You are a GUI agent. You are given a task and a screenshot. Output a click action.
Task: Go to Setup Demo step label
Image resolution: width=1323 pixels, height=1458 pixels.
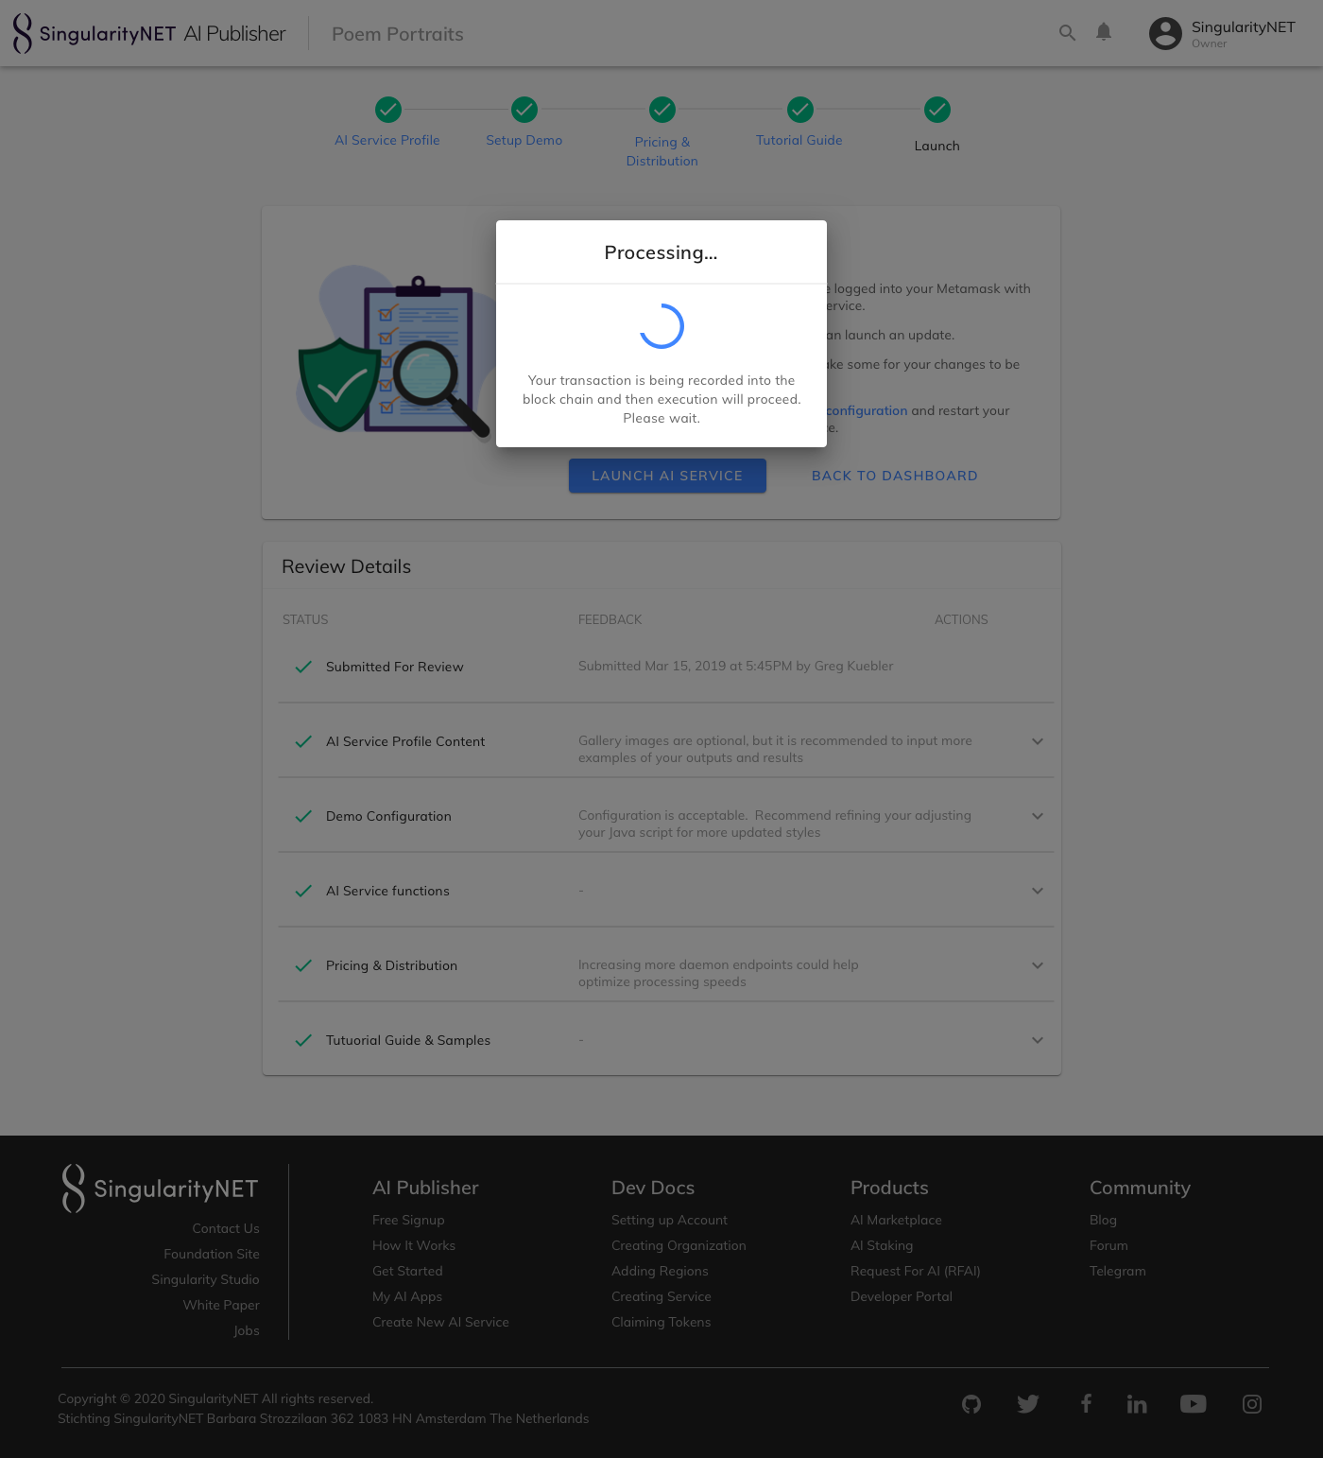(524, 140)
